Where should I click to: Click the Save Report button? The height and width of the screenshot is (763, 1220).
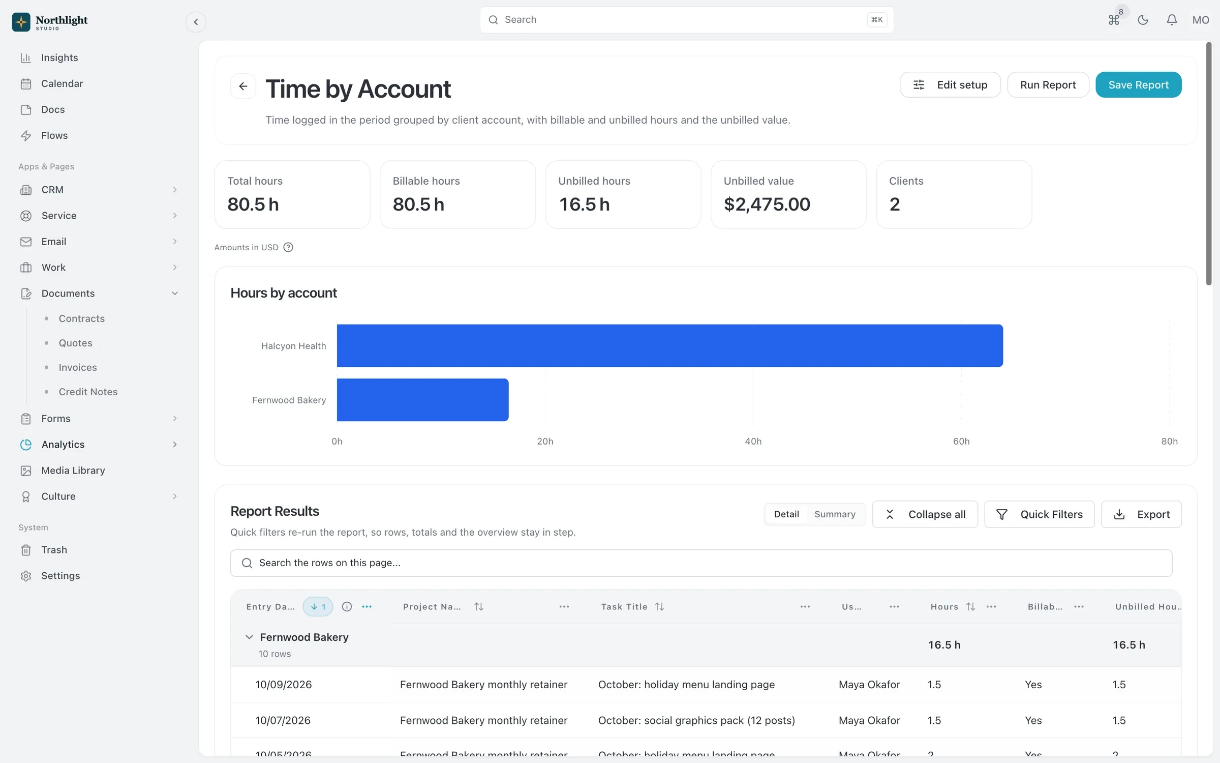coord(1138,84)
